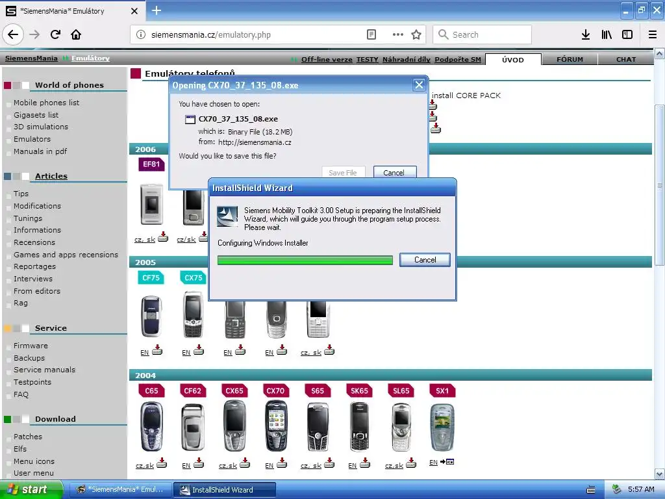This screenshot has height=499, width=665.
Task: Switch to the ÚVOD tab
Action: (x=513, y=59)
